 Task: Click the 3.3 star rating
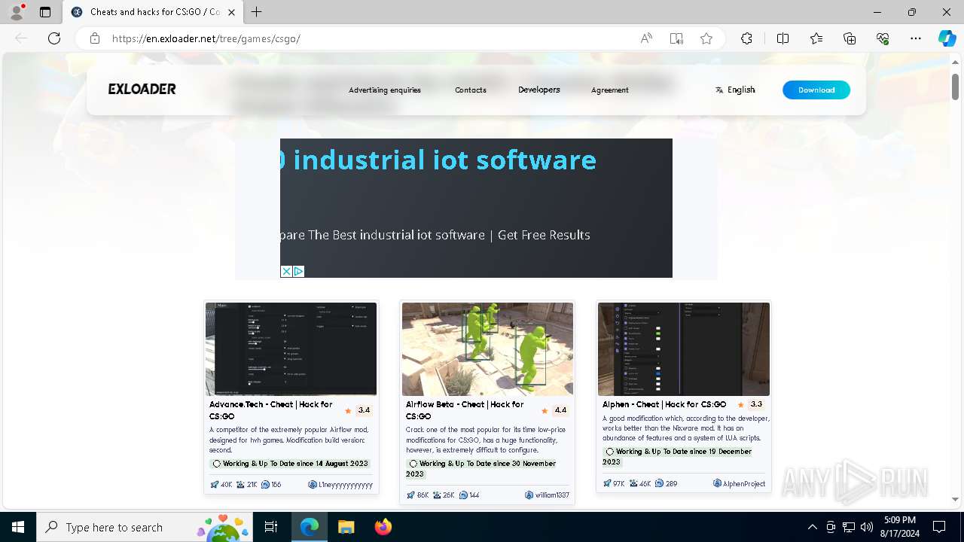tap(751, 404)
